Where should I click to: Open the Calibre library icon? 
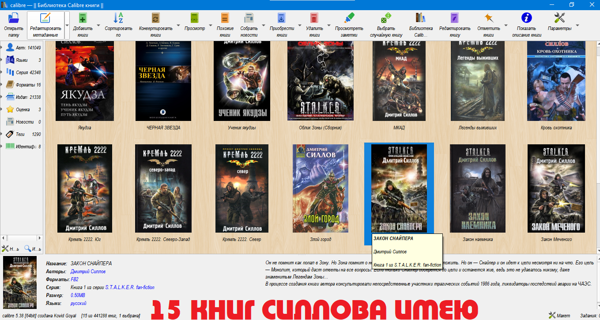click(420, 18)
